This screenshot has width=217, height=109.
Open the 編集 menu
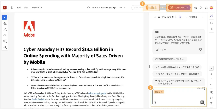coord(18,8)
